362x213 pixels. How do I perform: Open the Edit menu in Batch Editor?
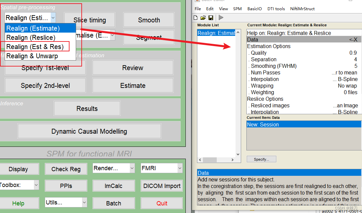[x=209, y=9]
